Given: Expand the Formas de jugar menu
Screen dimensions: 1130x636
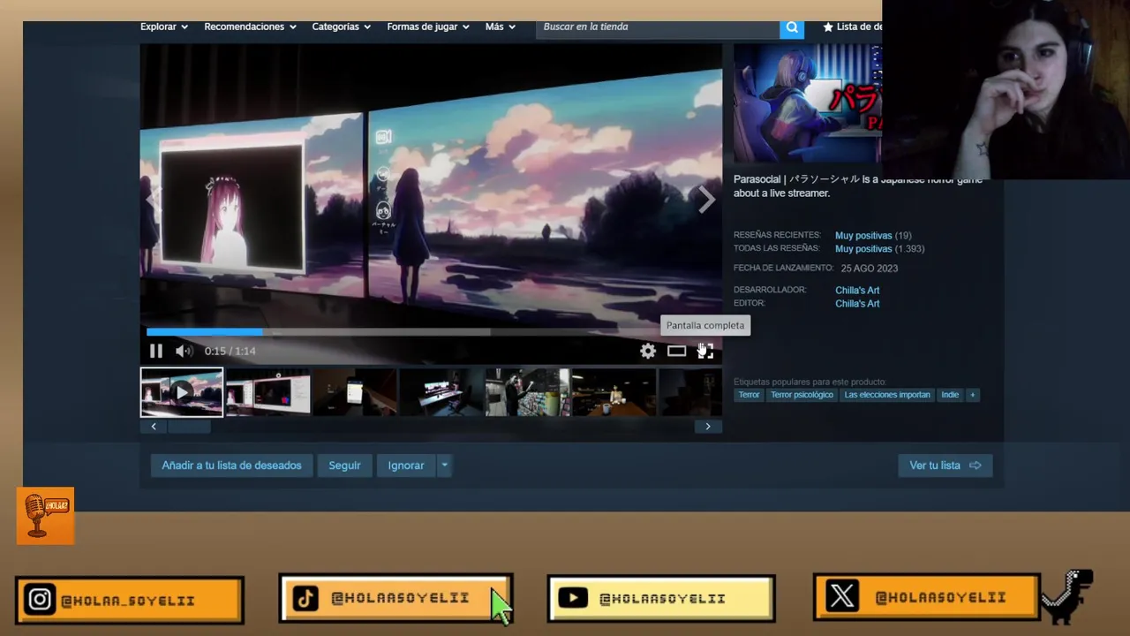Looking at the screenshot, I should pyautogui.click(x=427, y=27).
